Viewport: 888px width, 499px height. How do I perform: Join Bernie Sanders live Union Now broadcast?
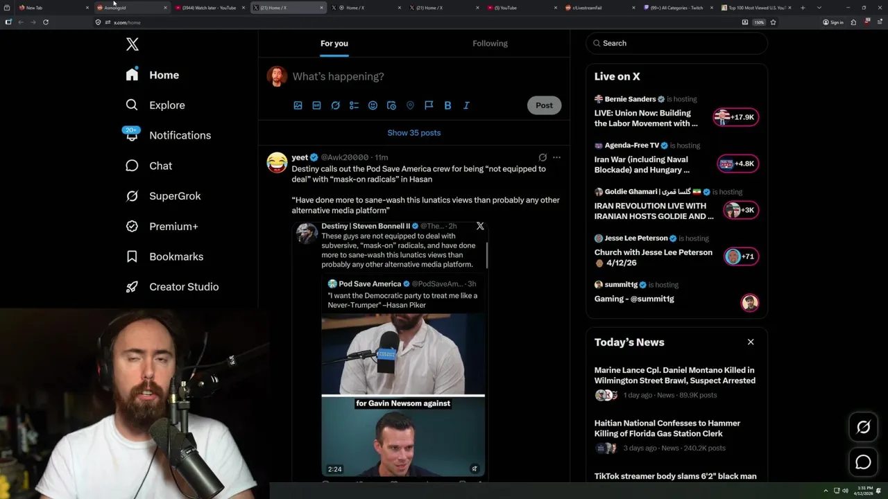646,119
